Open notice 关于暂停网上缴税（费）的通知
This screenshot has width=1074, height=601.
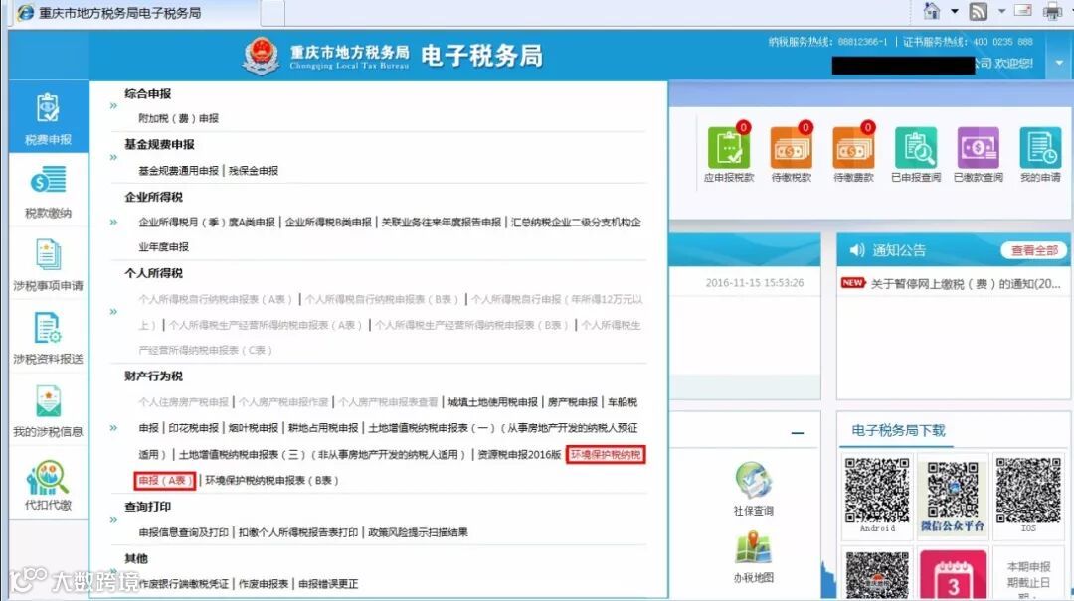click(965, 283)
